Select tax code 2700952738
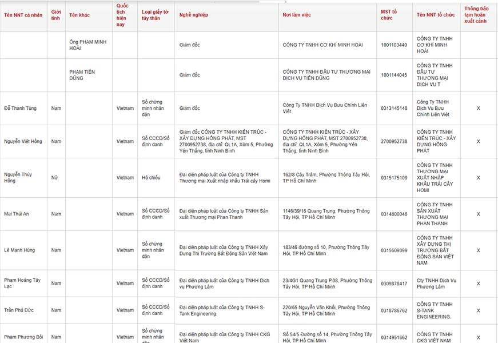Image resolution: width=498 pixels, height=343 pixels. 394,142
